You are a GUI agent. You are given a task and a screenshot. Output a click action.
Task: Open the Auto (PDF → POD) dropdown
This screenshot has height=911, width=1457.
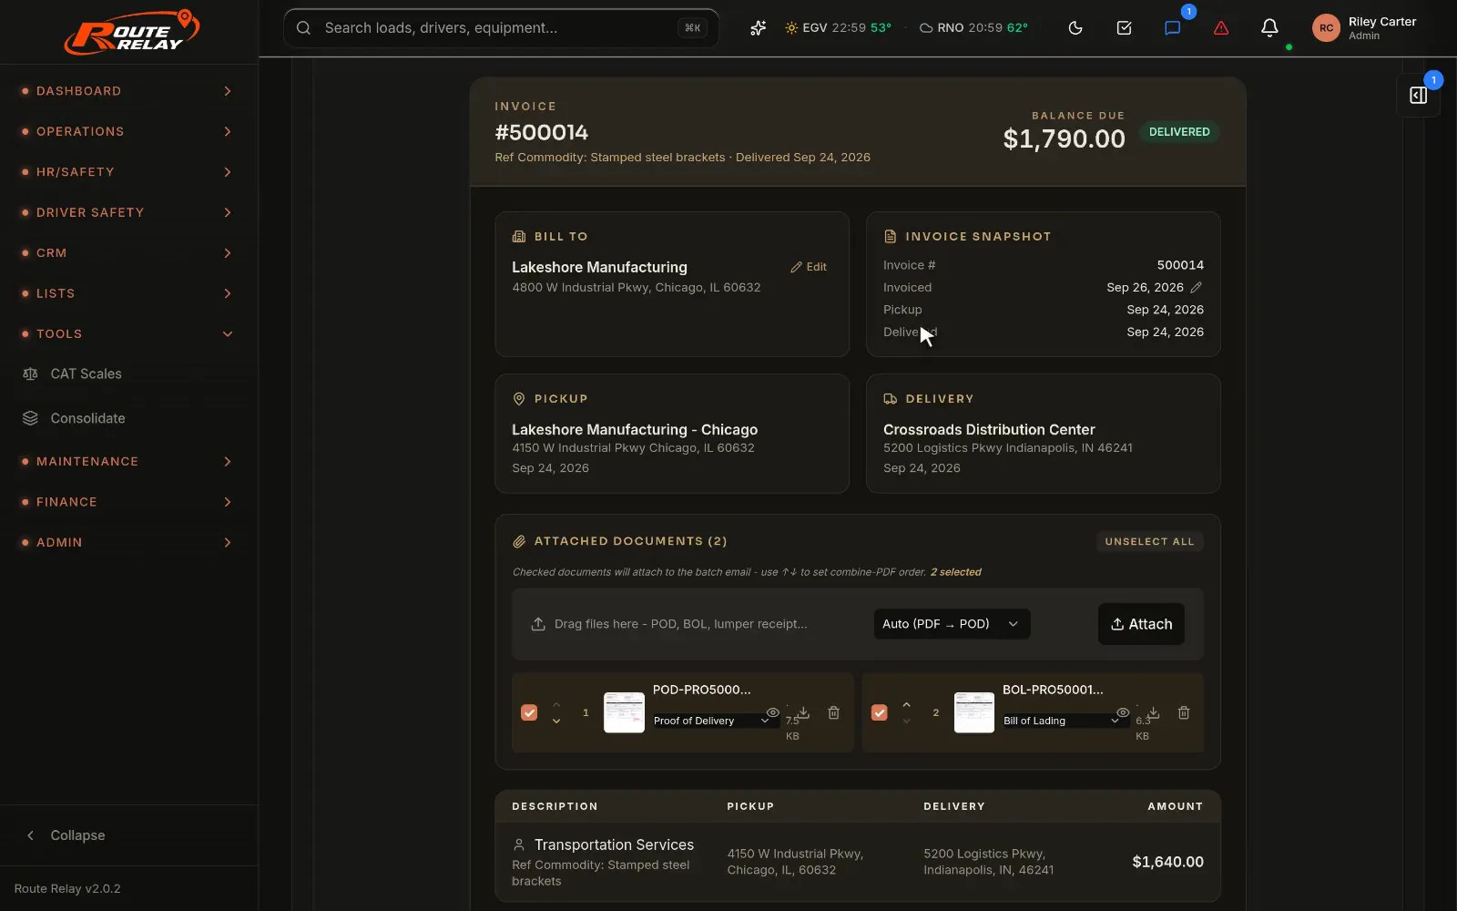[x=952, y=624]
